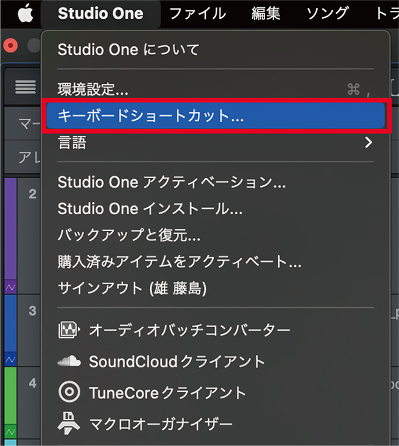Viewport: 399px width, 446px height.
Task: Choose キーボードショートカット... menu entry
Action: click(x=215, y=115)
